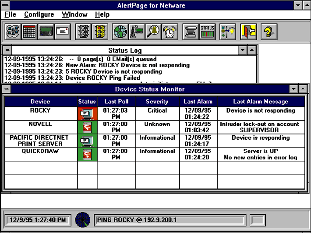Click Pacific Directnet's Informational severity cell
311x233 pixels.
pos(158,141)
